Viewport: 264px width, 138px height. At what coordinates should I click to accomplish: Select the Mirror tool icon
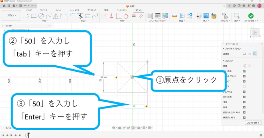[x=56, y=16]
